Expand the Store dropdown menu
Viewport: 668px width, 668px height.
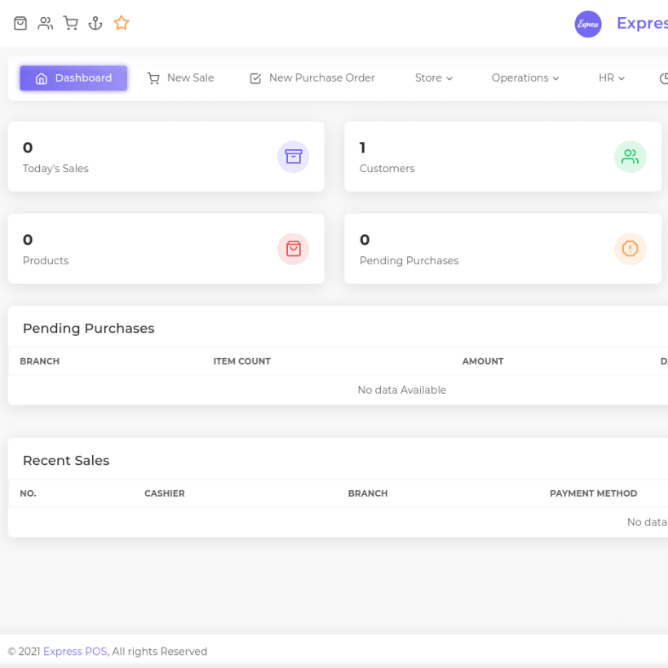tap(434, 78)
